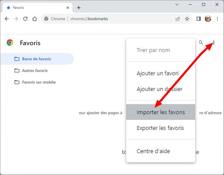Go back with the browser back arrow
The image size is (224, 175).
click(7, 19)
